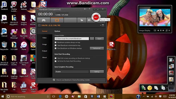Open Microsoft Edge from the taskbar
Viewport: 176px width, 99px height.
pyautogui.click(x=60, y=97)
